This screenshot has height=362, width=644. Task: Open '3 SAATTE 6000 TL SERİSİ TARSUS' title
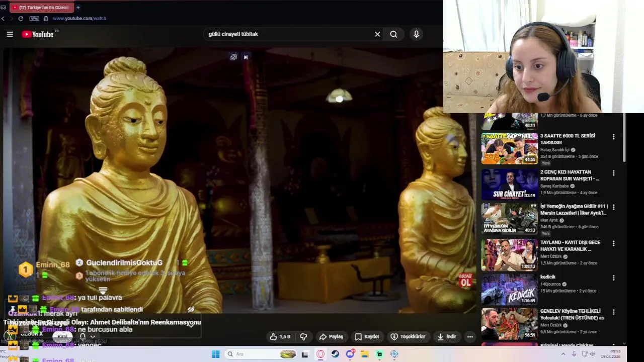(x=568, y=139)
